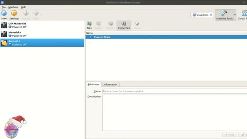Open the Global Tools button
The height and width of the screenshot is (139, 247).
(x=242, y=15)
